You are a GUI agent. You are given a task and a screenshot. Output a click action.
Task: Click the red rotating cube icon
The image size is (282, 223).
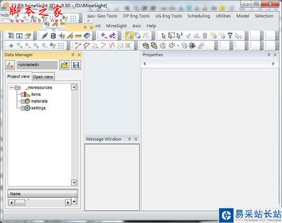coord(163,46)
